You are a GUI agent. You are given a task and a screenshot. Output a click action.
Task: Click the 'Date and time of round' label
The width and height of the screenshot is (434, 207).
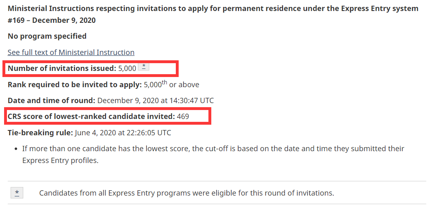point(51,101)
